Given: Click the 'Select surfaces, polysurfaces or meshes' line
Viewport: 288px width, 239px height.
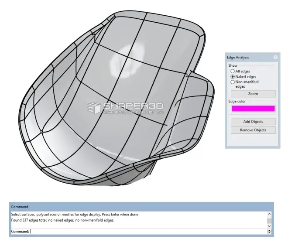Looking at the screenshot, I should point(75,215).
